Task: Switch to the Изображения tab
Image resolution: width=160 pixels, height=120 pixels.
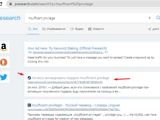Action: click(54, 29)
